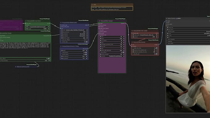The height and width of the screenshot is (118, 210).
Task: Collapse the Video Combine node title dot
Action: point(166,18)
